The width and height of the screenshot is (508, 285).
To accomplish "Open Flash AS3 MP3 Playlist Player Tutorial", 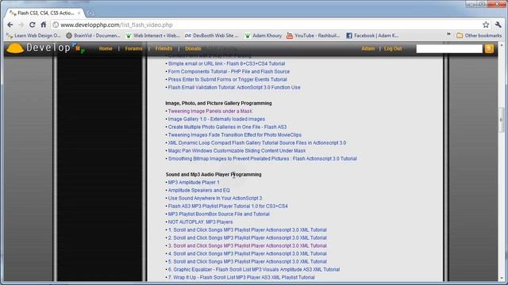I will pyautogui.click(x=228, y=206).
